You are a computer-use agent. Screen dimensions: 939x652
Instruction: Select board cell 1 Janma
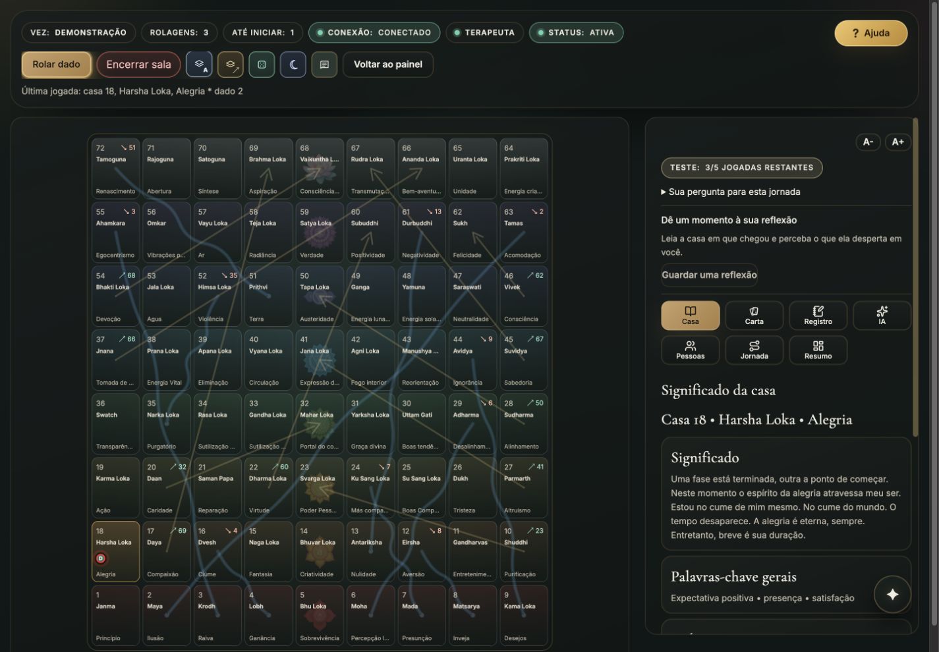[116, 615]
